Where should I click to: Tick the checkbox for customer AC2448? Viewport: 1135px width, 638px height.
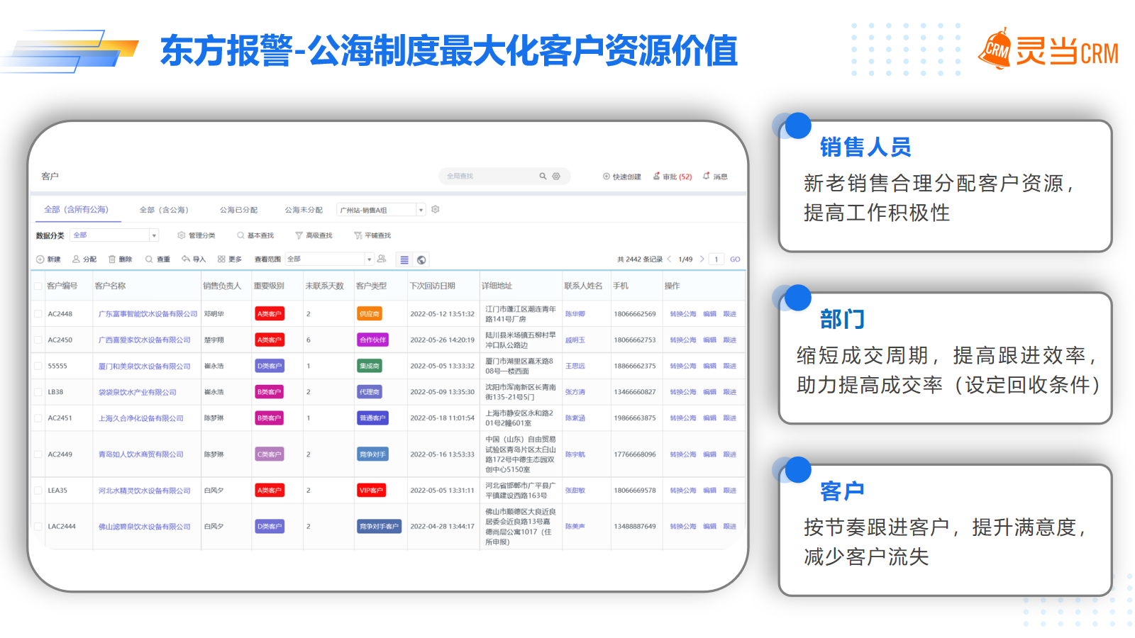point(38,314)
